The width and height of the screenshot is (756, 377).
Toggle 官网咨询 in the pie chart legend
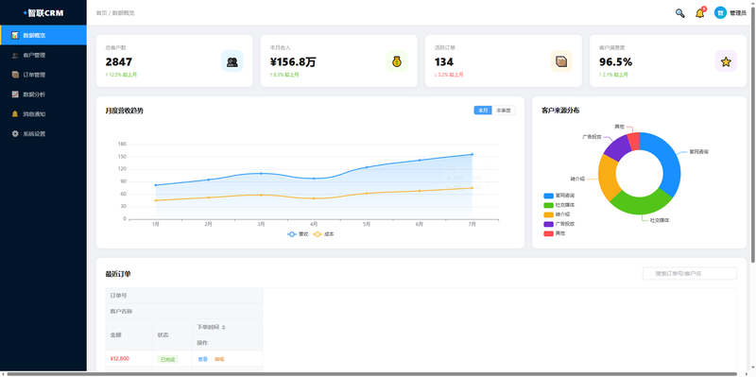(x=559, y=196)
